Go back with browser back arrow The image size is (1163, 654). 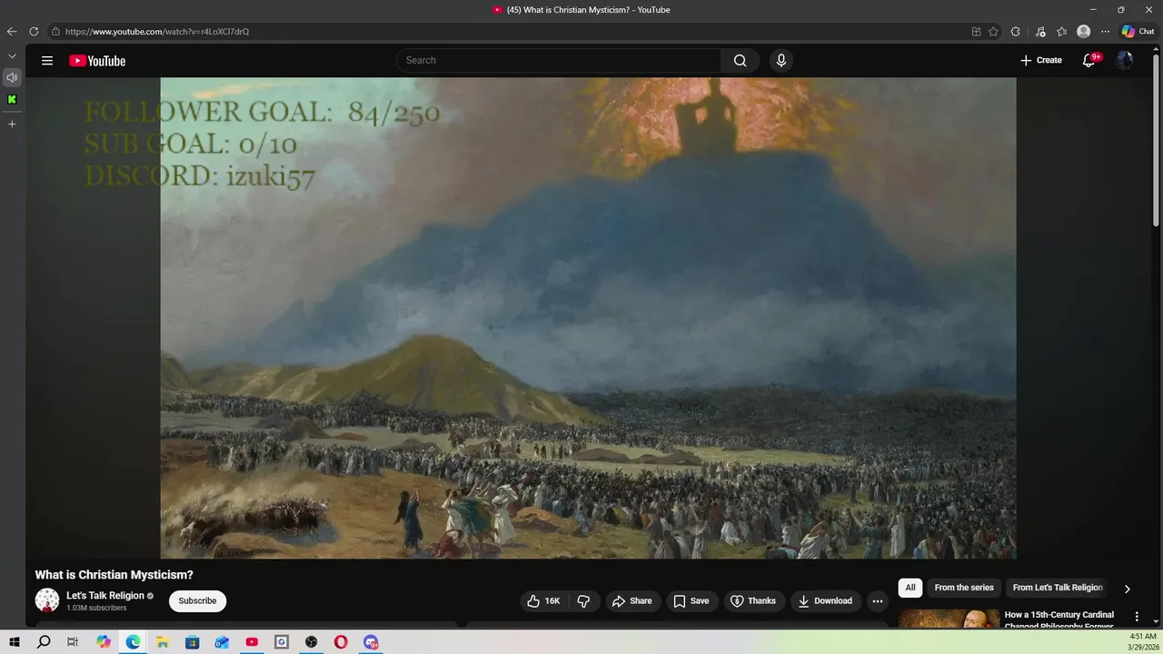[12, 31]
